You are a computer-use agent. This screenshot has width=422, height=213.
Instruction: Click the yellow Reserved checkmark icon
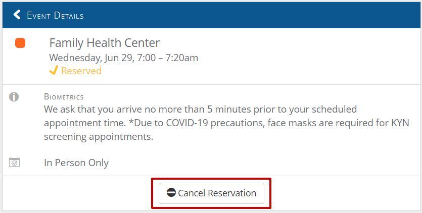(54, 71)
